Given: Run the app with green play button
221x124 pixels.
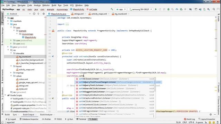Looking at the screenshot, I should [156, 9].
